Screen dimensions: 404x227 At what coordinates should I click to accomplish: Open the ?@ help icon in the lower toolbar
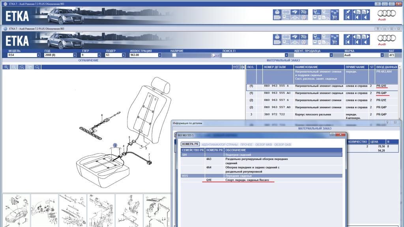pos(304,37)
